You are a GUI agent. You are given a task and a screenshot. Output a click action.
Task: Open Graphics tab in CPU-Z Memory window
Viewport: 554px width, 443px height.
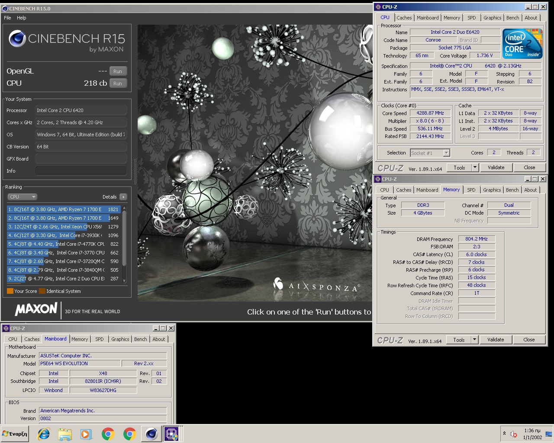point(492,190)
